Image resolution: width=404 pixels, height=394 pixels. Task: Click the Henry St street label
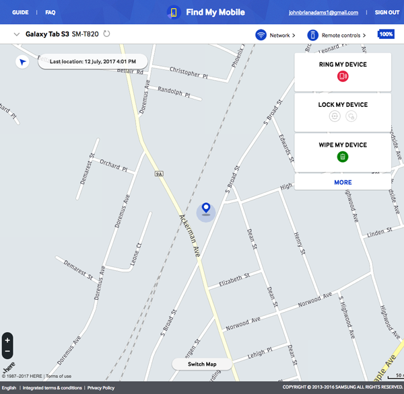300,243
